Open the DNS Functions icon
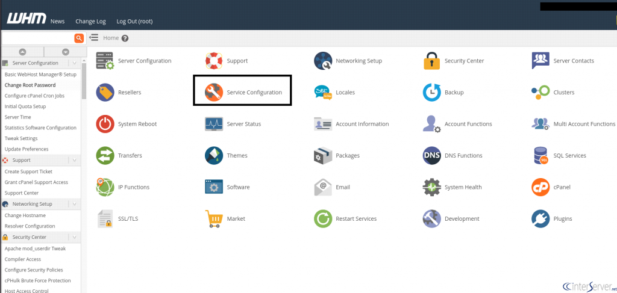This screenshot has width=617, height=293. (431, 156)
